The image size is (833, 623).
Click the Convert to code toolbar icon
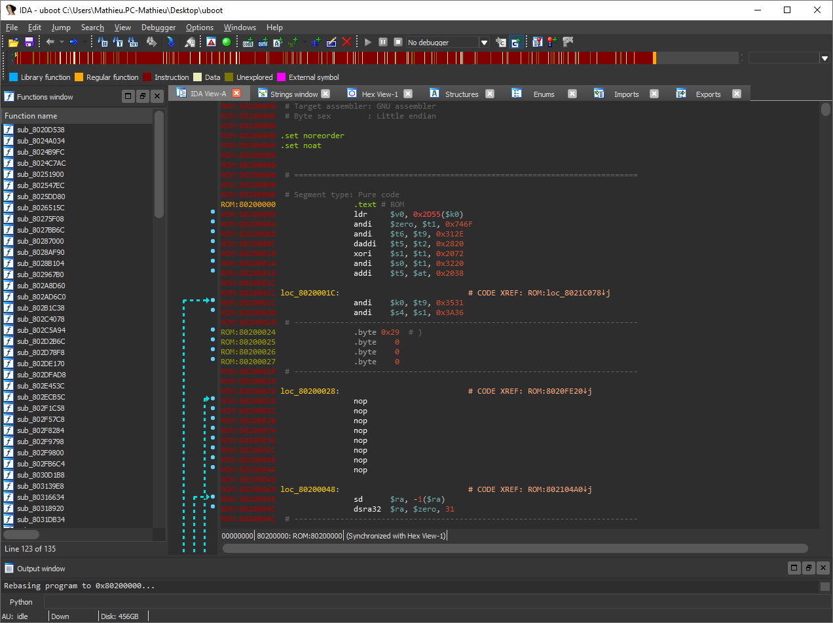click(x=248, y=42)
